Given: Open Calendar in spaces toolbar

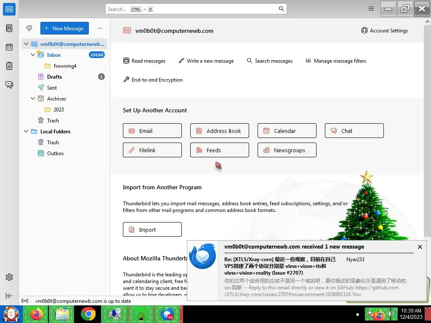Looking at the screenshot, I should pos(9,47).
